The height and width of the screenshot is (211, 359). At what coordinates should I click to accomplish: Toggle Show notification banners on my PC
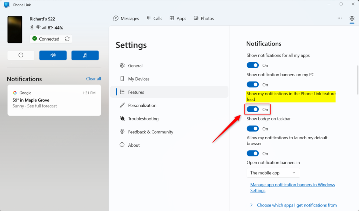point(253,85)
